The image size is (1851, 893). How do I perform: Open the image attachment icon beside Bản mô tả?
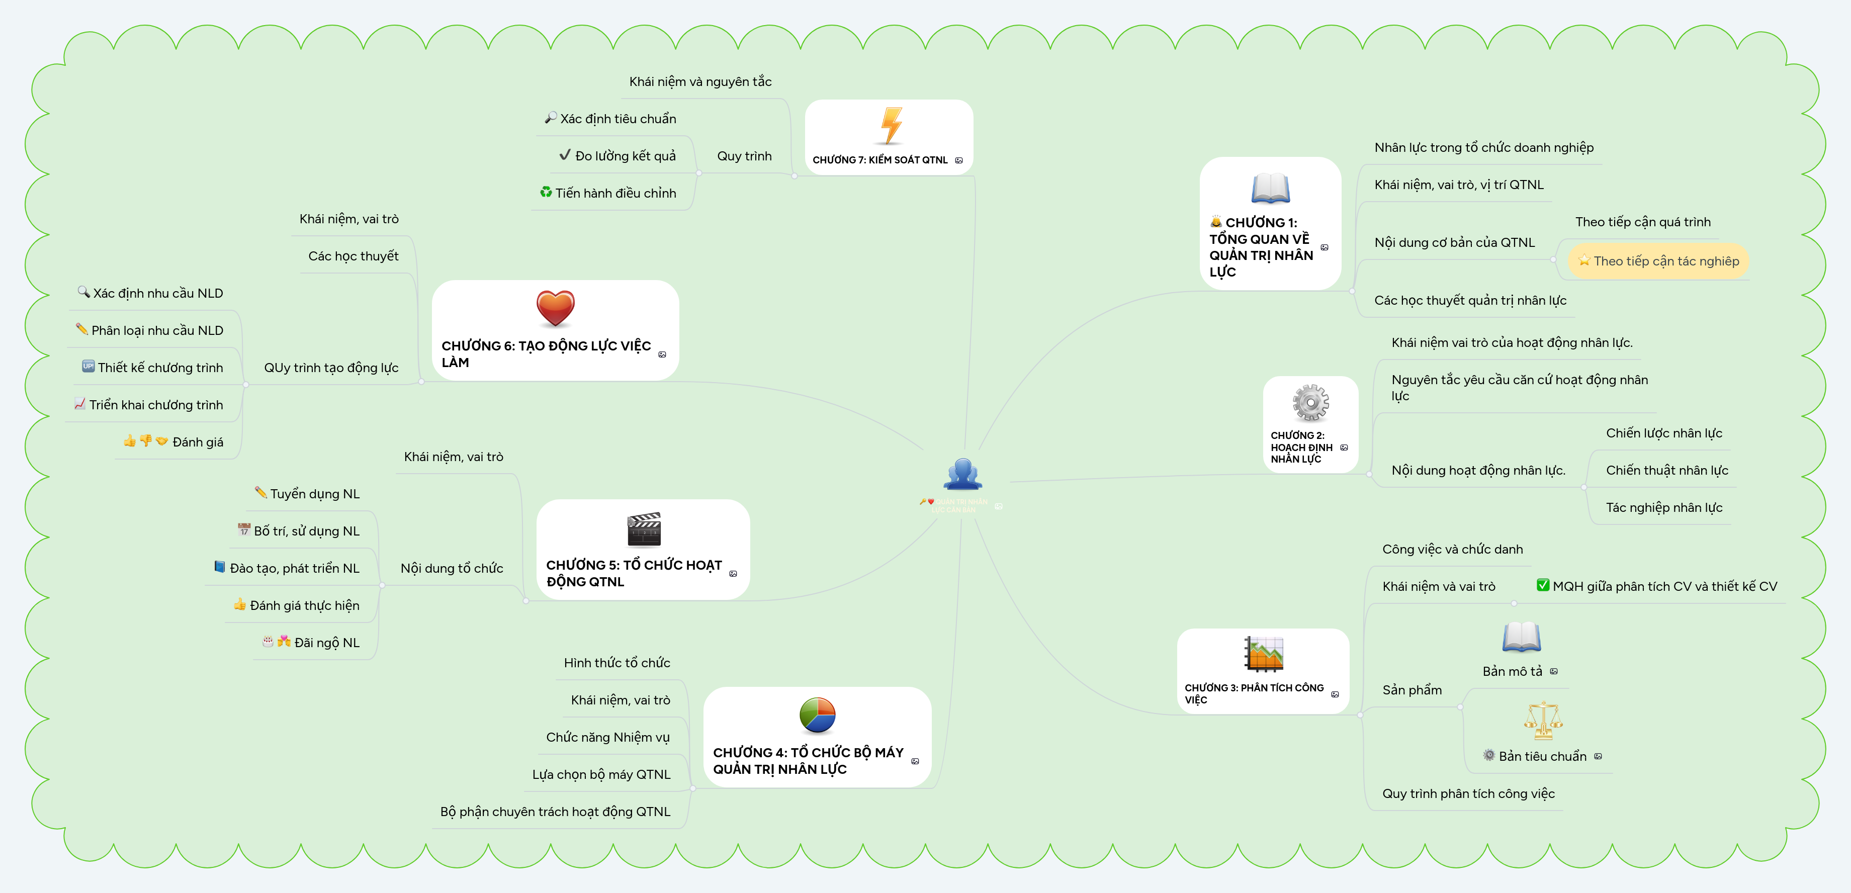click(x=1553, y=671)
